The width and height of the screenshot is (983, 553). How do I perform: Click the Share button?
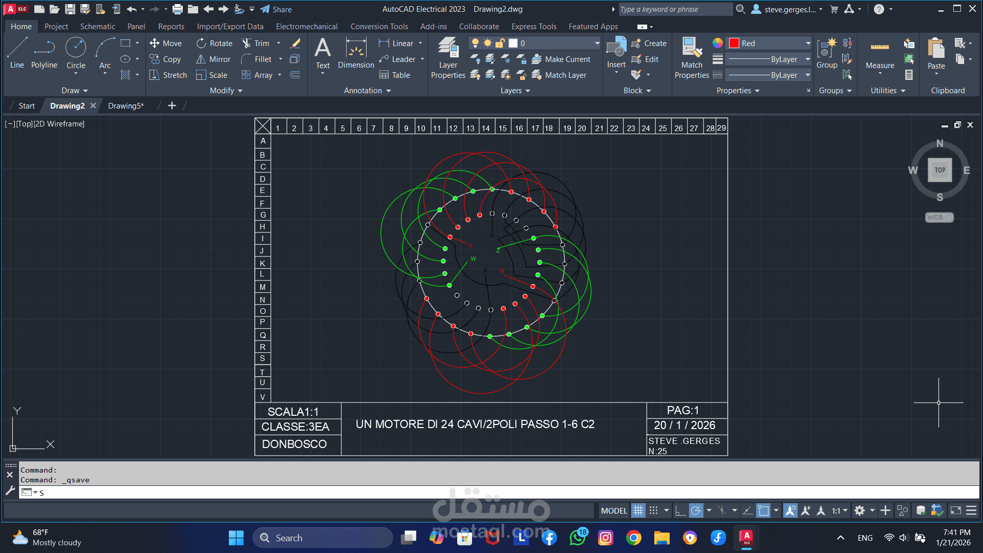pos(276,9)
